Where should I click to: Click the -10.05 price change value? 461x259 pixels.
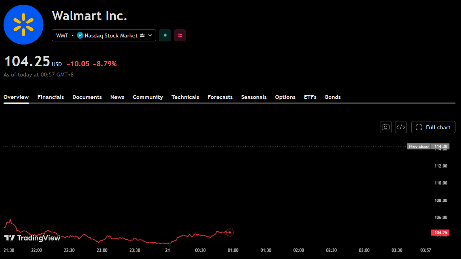(x=78, y=63)
